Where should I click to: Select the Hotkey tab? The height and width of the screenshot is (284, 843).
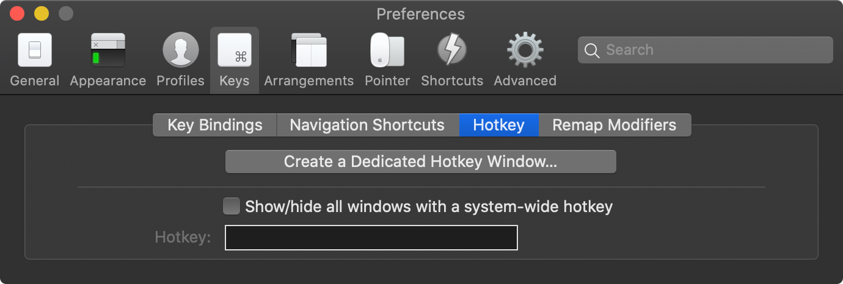click(498, 125)
